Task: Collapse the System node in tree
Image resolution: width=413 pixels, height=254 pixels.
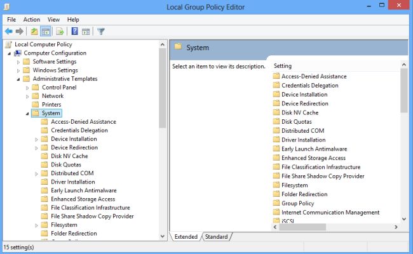Action: coord(27,114)
